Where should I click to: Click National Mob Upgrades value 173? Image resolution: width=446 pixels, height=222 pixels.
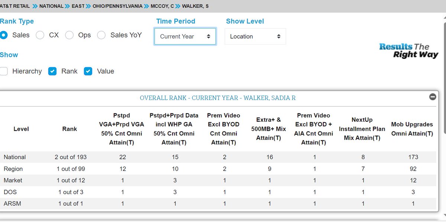point(413,157)
